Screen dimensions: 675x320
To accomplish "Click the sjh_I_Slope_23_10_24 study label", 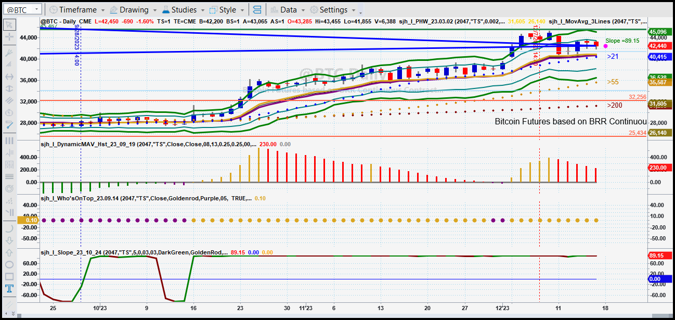I will point(134,252).
